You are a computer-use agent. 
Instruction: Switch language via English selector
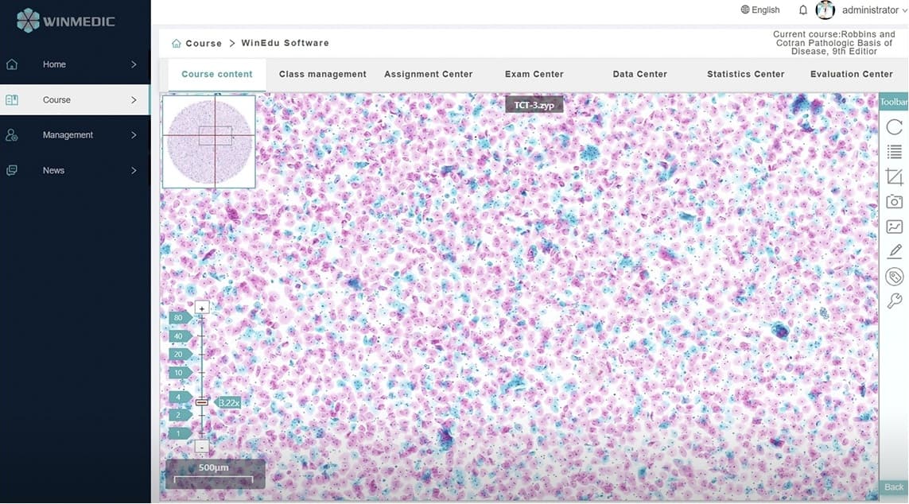[x=759, y=10]
